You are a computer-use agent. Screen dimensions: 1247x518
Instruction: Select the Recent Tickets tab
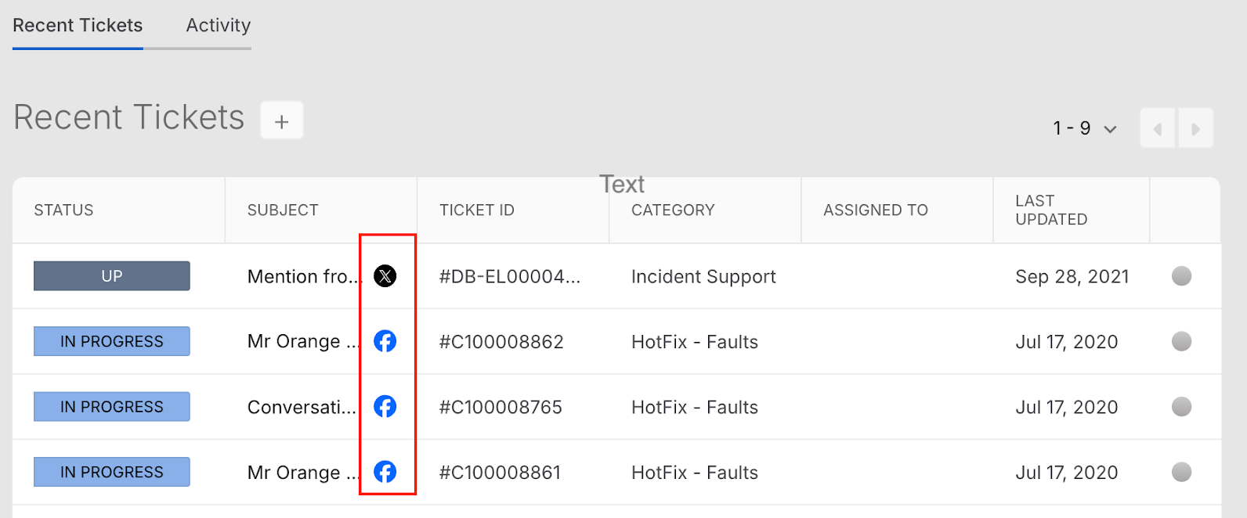click(x=78, y=26)
